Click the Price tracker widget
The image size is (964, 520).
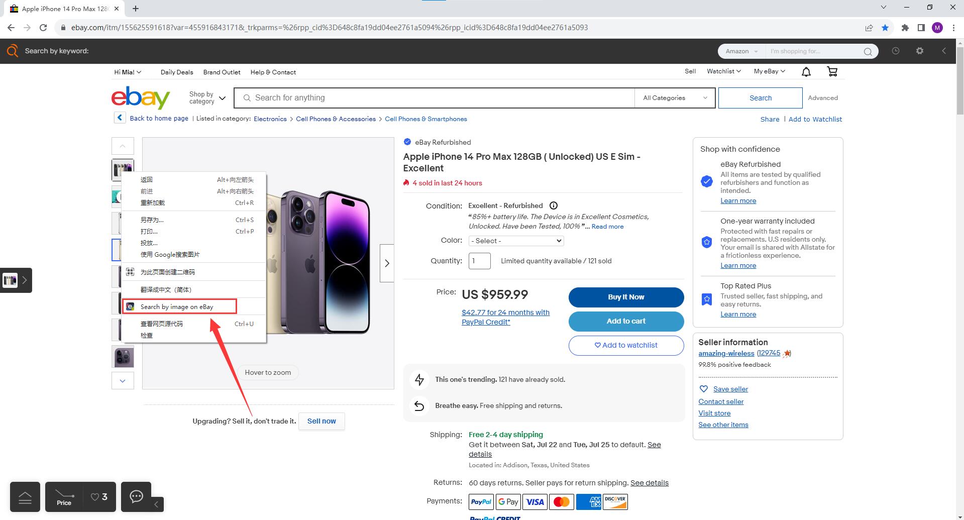tap(64, 497)
